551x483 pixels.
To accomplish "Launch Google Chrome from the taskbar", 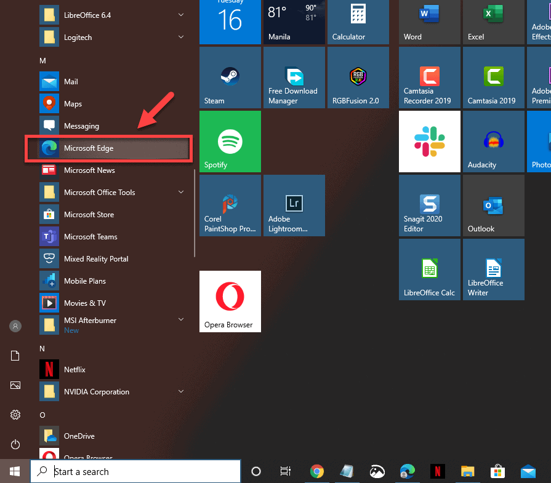I will point(317,471).
